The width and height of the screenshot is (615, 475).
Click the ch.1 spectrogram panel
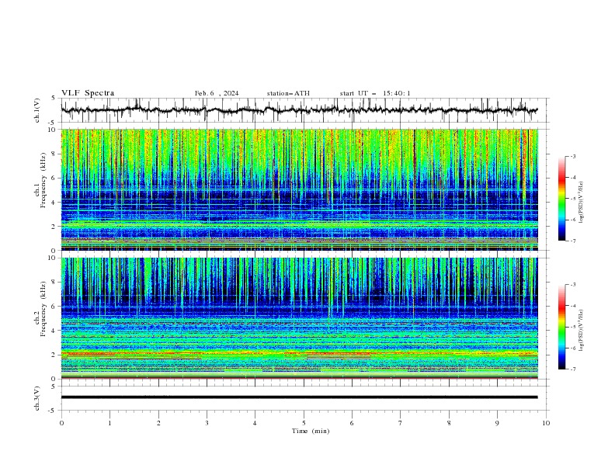tap(299, 189)
